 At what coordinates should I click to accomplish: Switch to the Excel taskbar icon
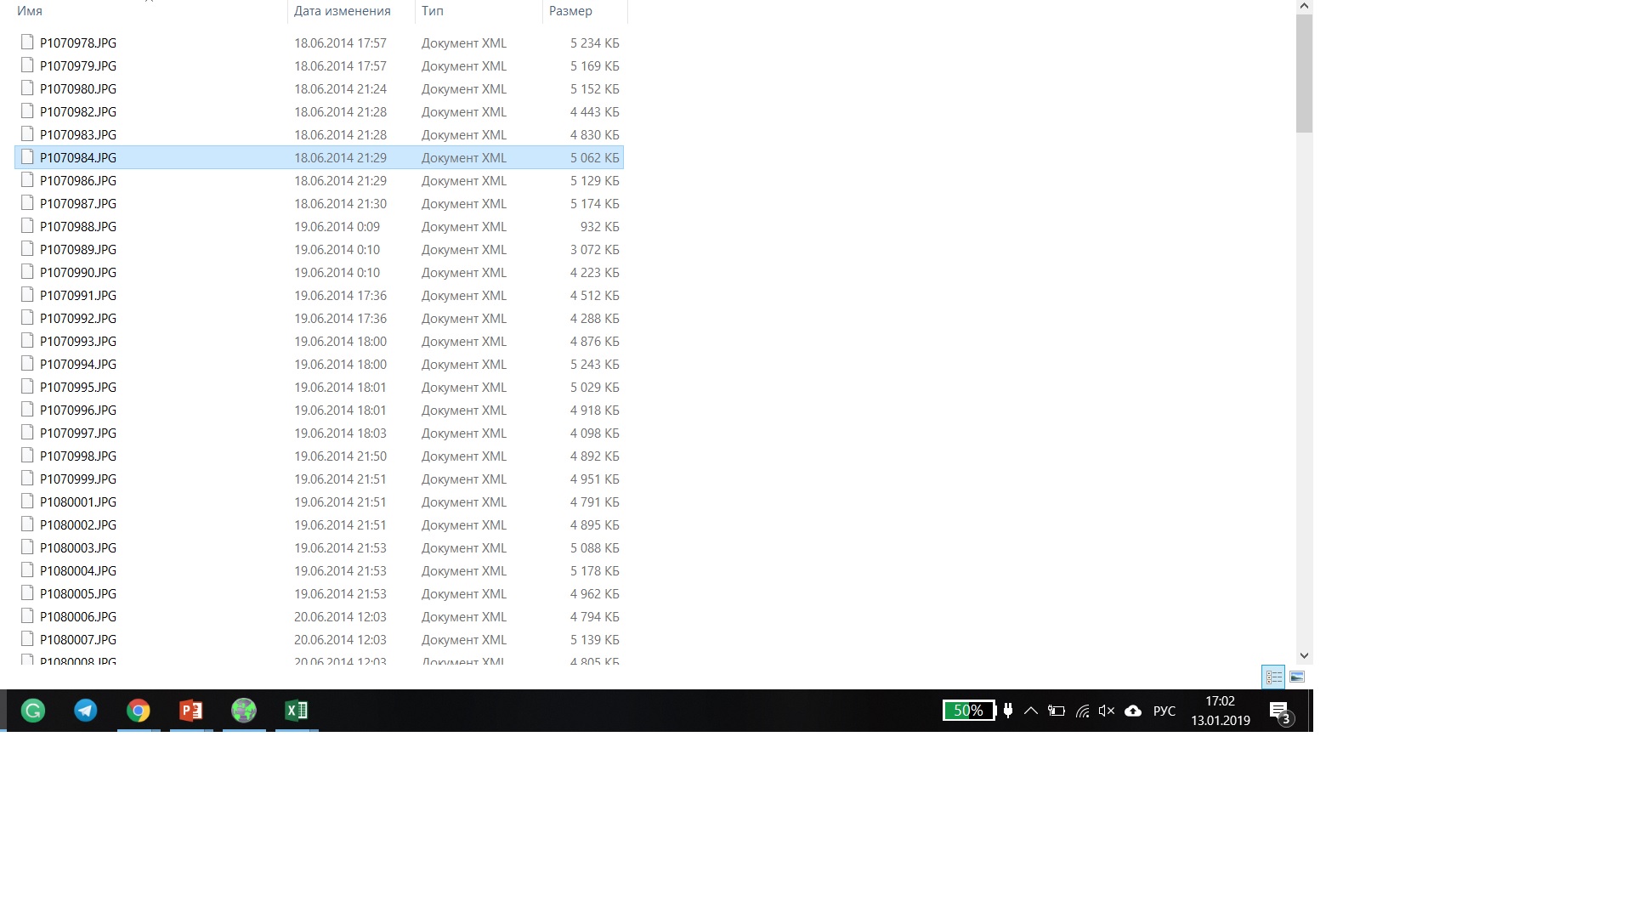pyautogui.click(x=297, y=711)
